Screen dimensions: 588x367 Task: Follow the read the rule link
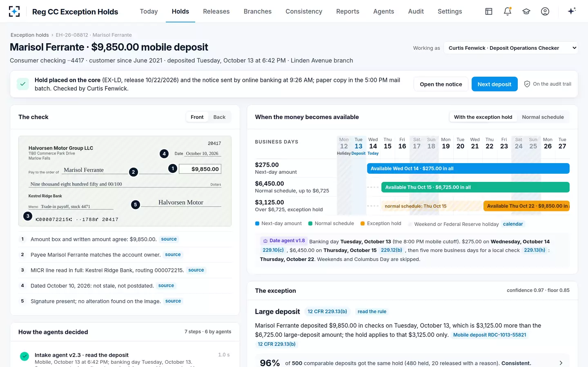point(372,312)
